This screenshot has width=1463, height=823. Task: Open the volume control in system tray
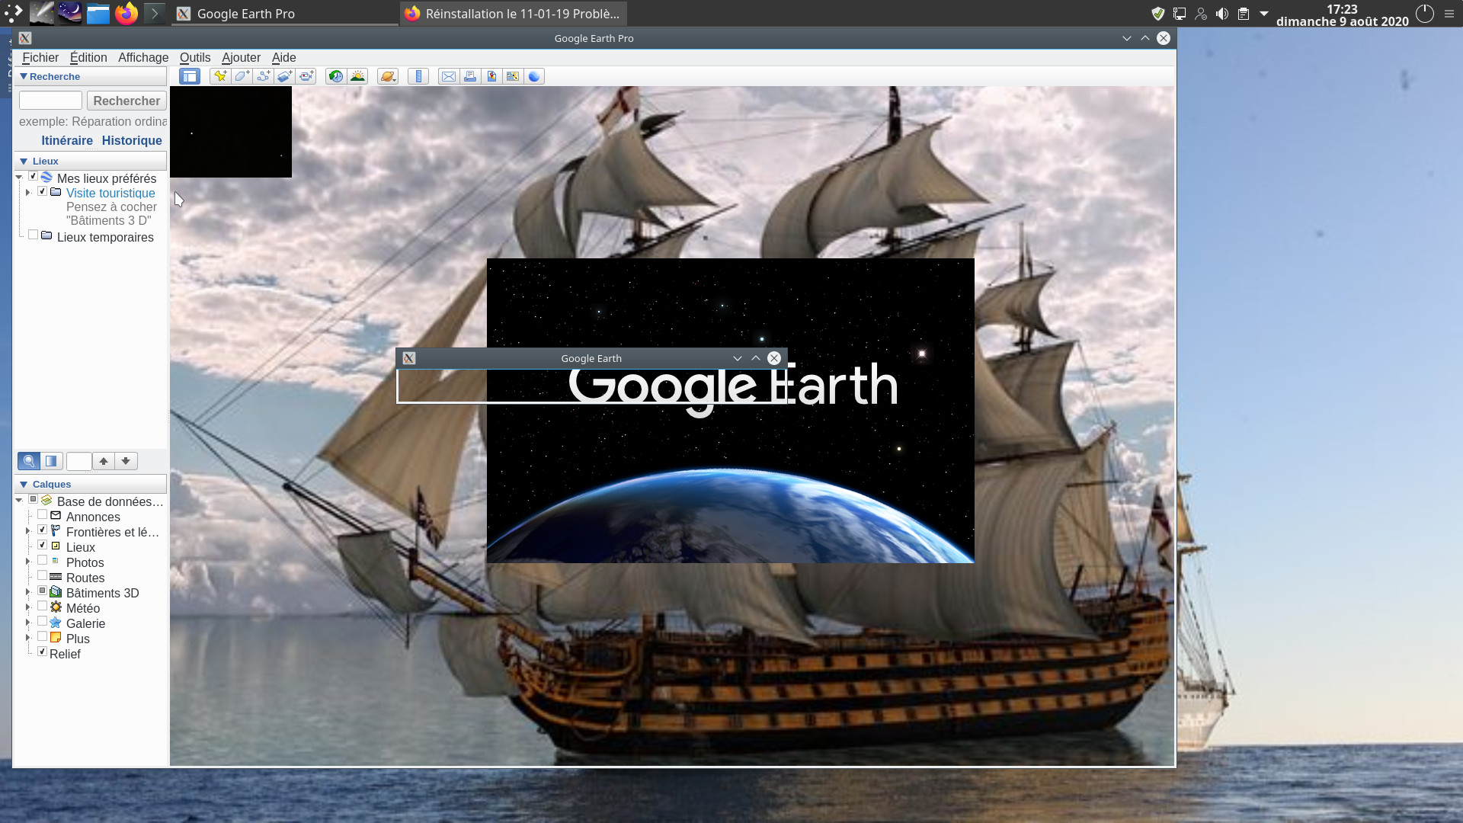(1222, 14)
